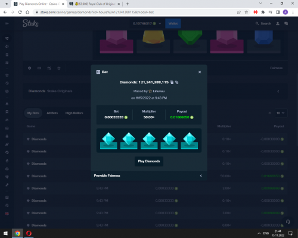Switch to Royal Club of Origins browser tab
Image resolution: width=298 pixels, height=238 pixels.
pos(95,4)
